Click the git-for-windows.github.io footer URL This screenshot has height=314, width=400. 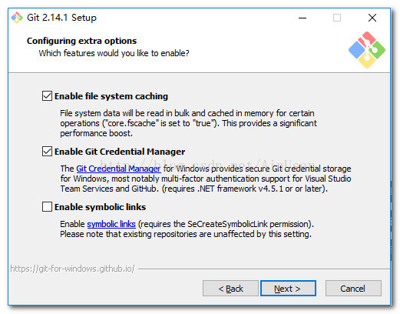point(72,269)
